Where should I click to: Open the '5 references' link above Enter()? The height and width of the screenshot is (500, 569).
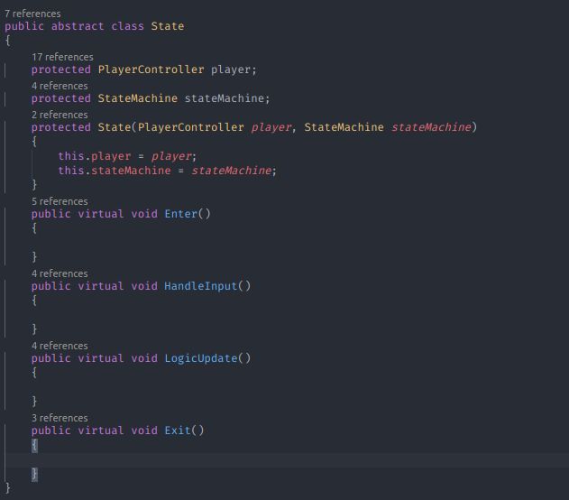[60, 201]
